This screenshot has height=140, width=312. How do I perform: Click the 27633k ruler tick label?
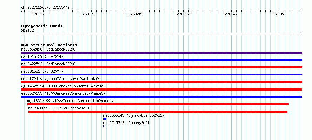(x=183, y=14)
